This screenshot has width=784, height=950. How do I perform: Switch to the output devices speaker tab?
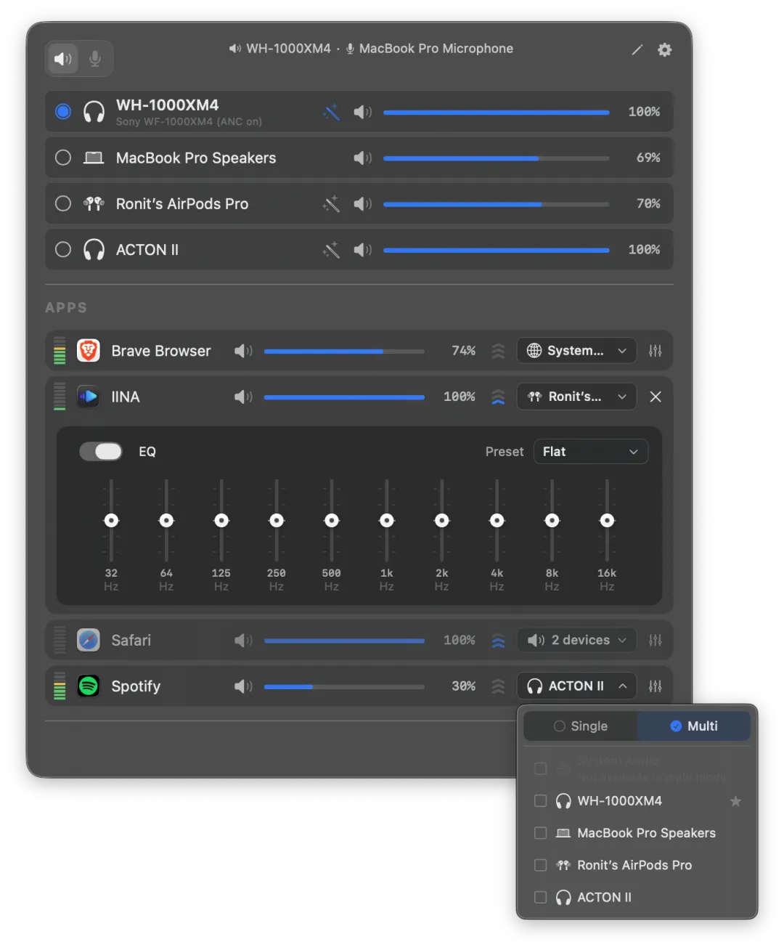coord(63,58)
